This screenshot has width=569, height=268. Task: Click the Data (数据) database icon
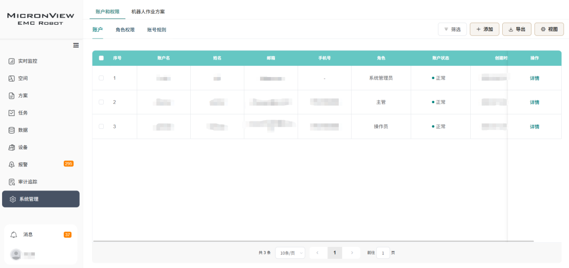click(x=11, y=130)
